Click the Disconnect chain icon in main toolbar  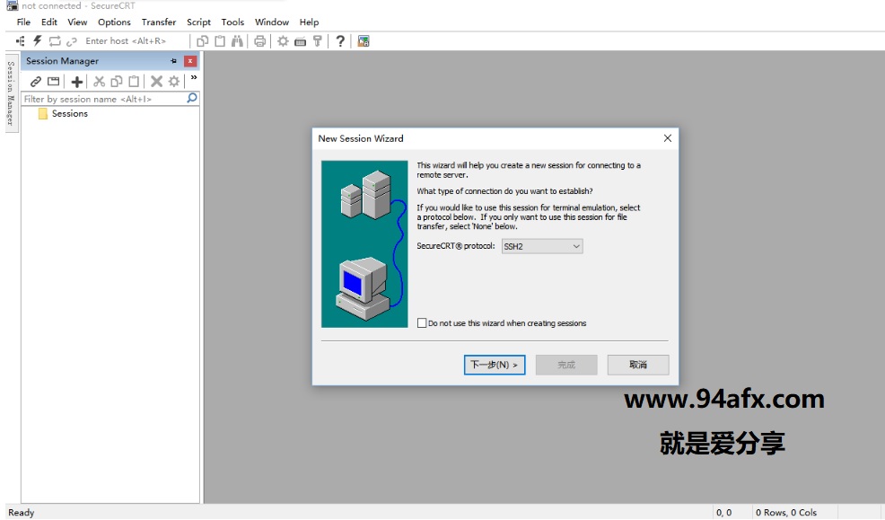tap(72, 41)
